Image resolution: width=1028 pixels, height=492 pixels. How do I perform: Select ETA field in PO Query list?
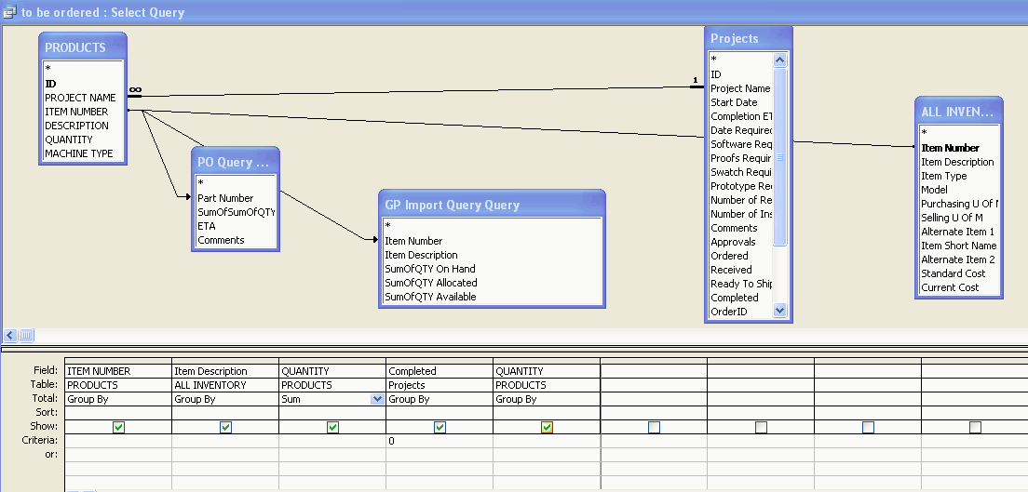click(207, 226)
